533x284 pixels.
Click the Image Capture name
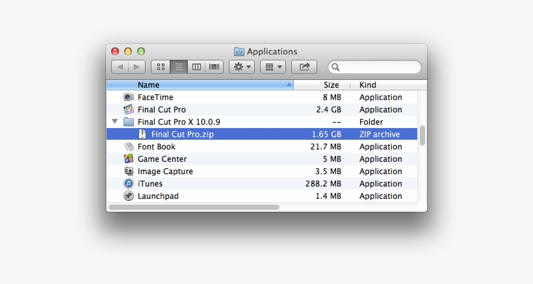pos(165,171)
